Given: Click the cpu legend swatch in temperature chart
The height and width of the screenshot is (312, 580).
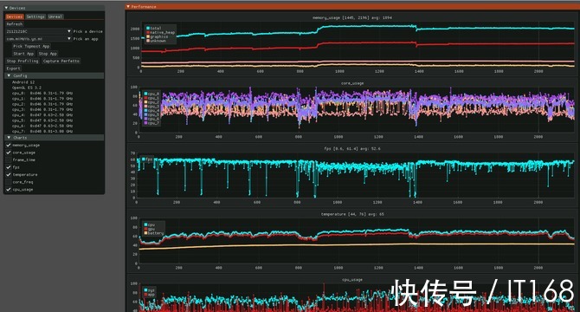Looking at the screenshot, I should click(145, 224).
